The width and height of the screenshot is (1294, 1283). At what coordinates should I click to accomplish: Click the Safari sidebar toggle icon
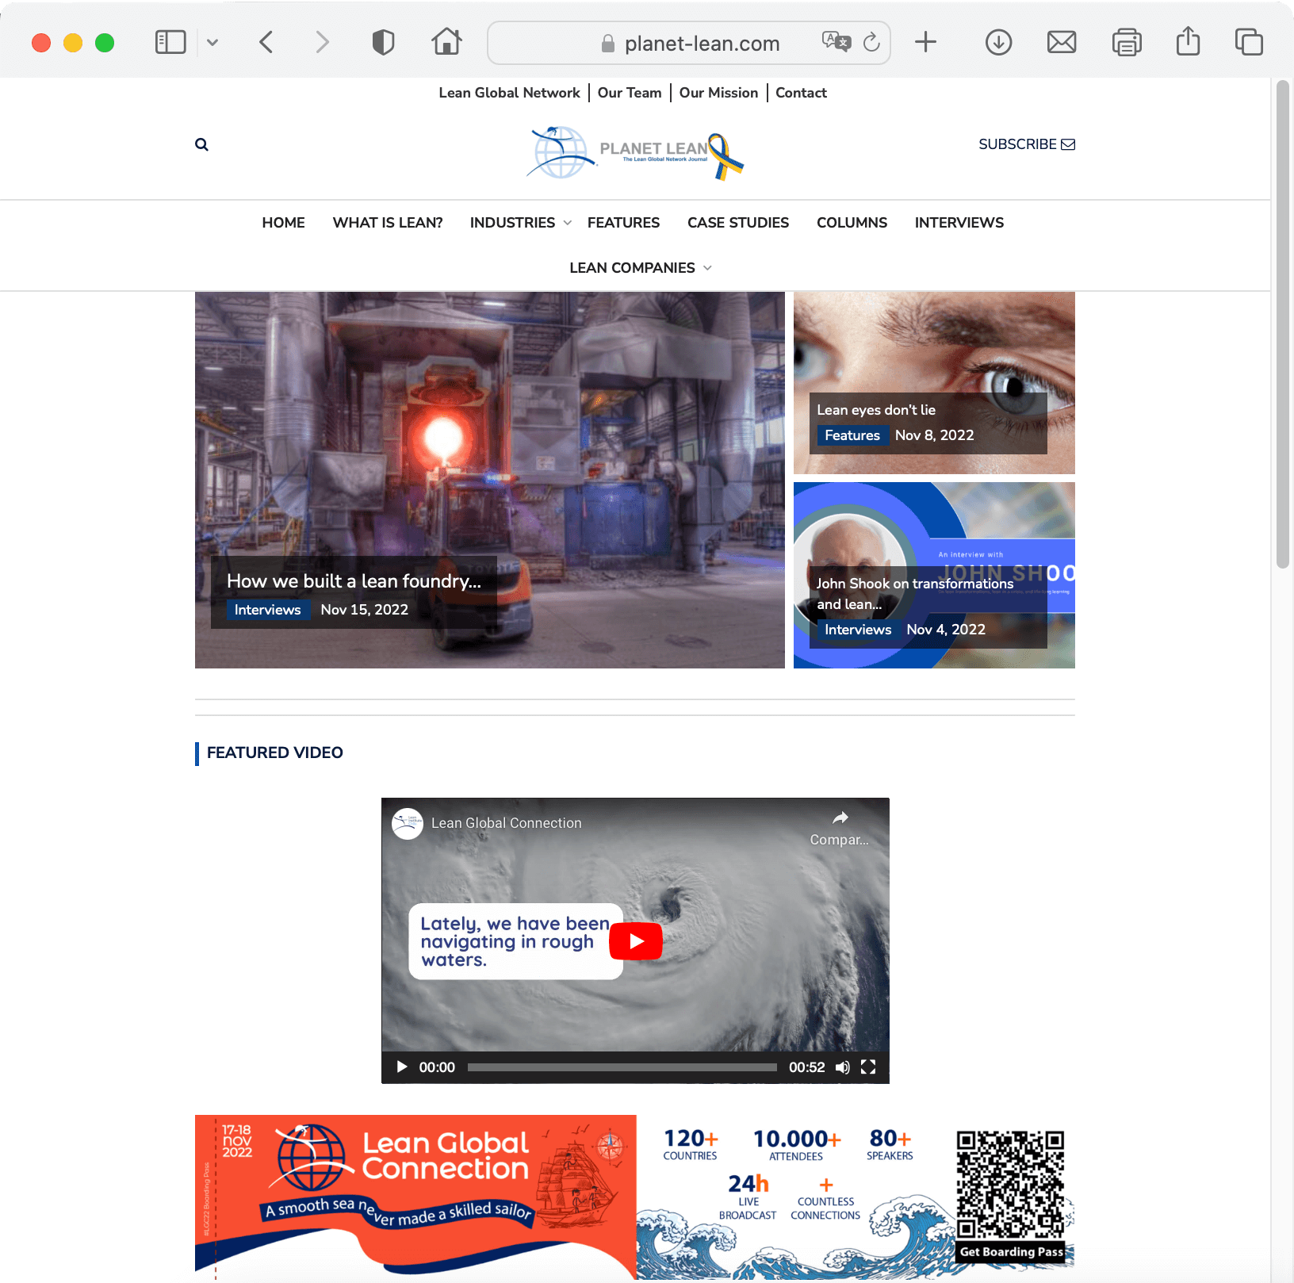click(170, 42)
